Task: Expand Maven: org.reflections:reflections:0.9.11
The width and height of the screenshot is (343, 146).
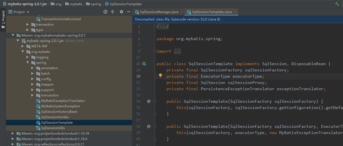Action: [x=13, y=144]
